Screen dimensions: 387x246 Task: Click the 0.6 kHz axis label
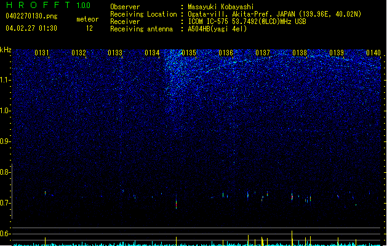pos(5,234)
